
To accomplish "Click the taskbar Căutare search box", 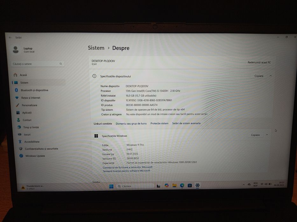I will (x=135, y=186).
